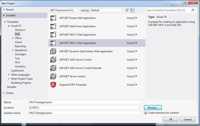Expand the Office tree node
The width and height of the screenshot is (200, 126).
[13, 38]
